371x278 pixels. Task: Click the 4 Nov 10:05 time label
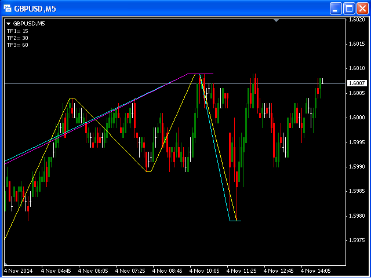(205, 270)
